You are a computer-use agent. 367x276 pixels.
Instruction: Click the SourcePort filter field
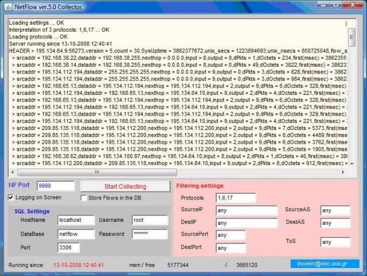230,235
